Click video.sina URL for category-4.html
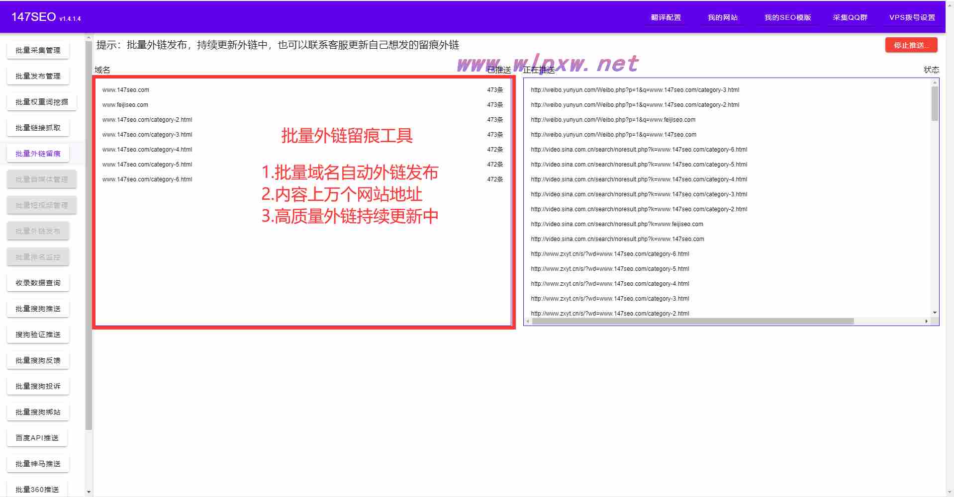The width and height of the screenshot is (954, 497). (639, 179)
